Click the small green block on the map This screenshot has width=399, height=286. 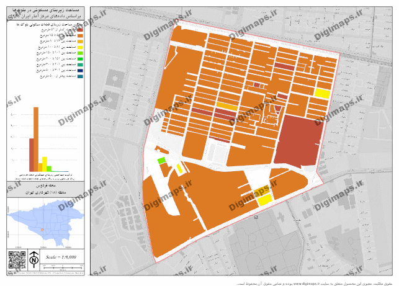pos(161,161)
